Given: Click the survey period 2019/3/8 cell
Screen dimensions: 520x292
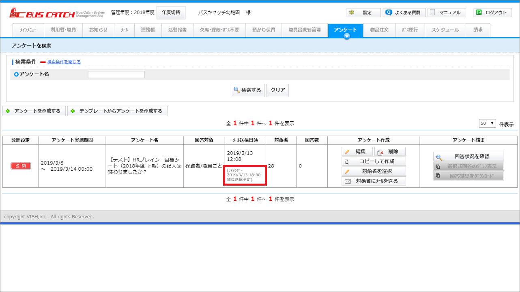Looking at the screenshot, I should click(72, 166).
